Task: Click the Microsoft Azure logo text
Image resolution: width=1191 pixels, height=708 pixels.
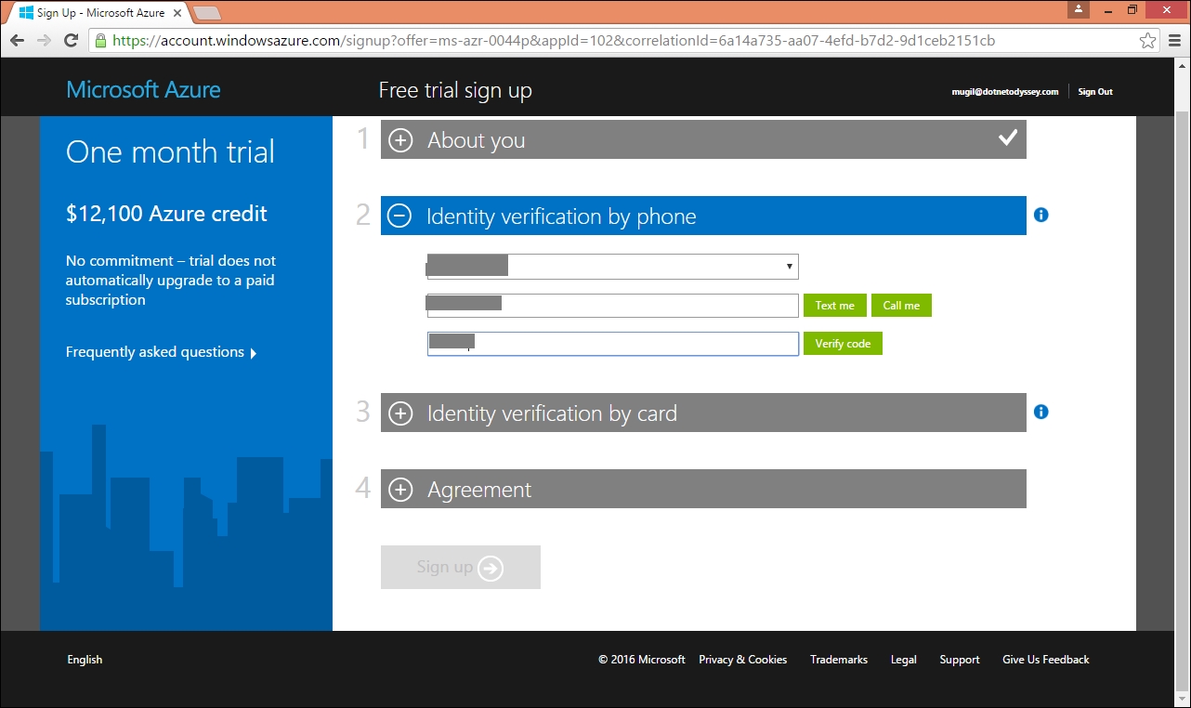Action: pyautogui.click(x=143, y=90)
